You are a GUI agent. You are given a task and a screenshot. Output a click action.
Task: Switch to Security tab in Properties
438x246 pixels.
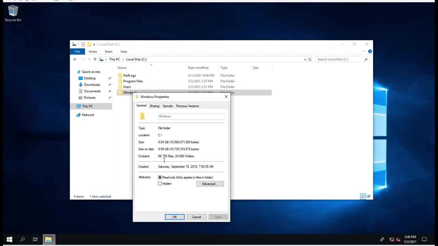pyautogui.click(x=168, y=106)
